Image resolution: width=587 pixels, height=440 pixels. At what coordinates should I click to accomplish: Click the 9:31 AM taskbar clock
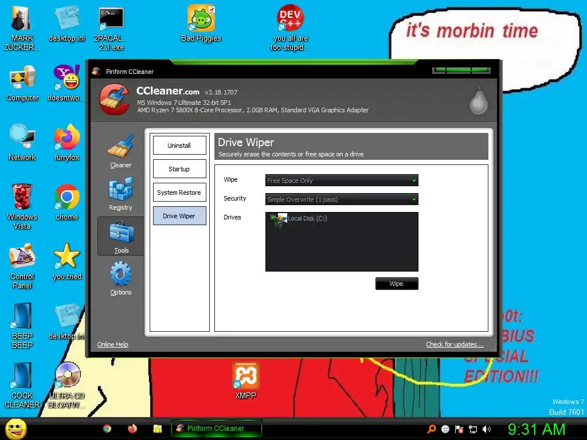537,429
